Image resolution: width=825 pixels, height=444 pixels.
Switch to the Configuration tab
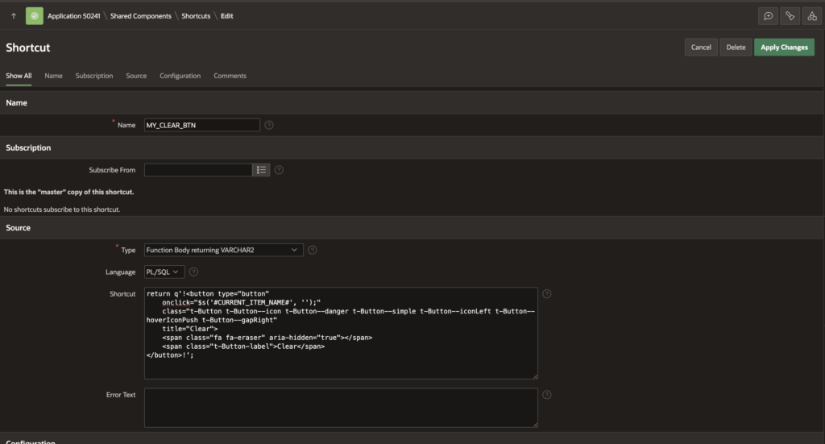[x=180, y=76]
